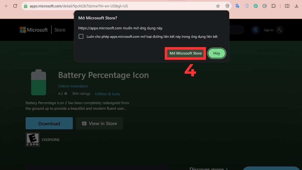This screenshot has height=170, width=302.
Task: Click the split screen browser icon
Action: (287, 6)
